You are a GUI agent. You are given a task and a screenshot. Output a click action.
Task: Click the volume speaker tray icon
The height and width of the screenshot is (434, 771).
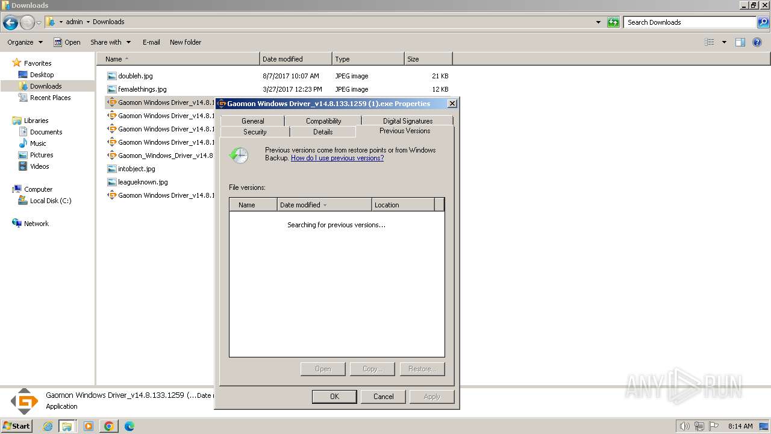coord(685,426)
